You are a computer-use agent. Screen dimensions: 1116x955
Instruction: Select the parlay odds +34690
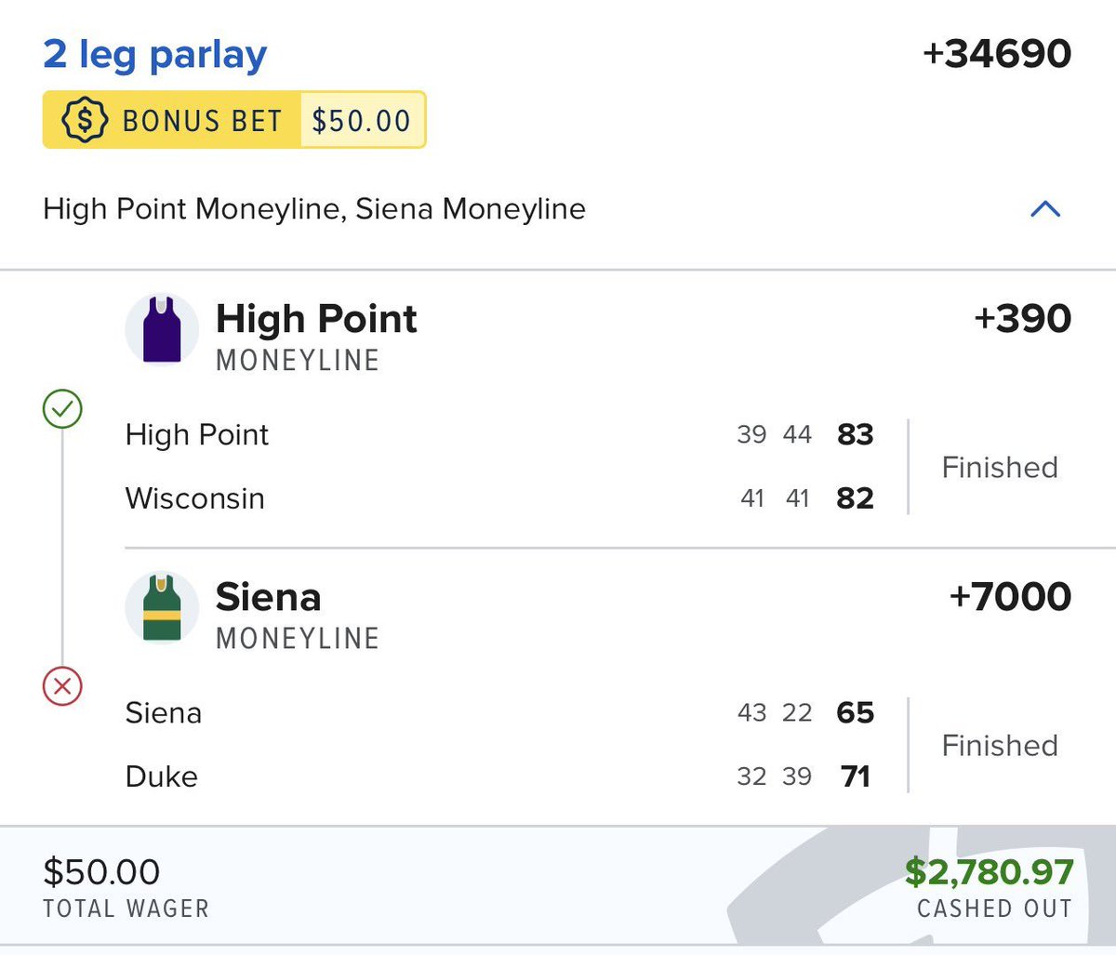point(996,54)
